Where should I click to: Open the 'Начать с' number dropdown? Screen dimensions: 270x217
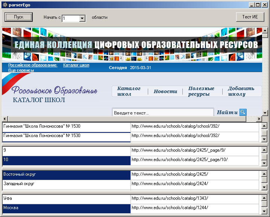click(x=82, y=18)
